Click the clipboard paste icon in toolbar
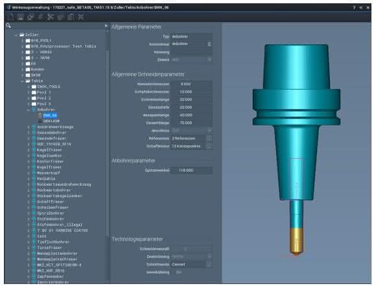The width and height of the screenshot is (376, 286). tap(70, 17)
